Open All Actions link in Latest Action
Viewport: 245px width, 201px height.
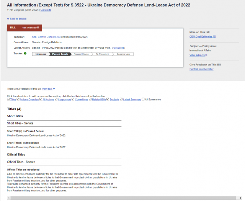118,47
